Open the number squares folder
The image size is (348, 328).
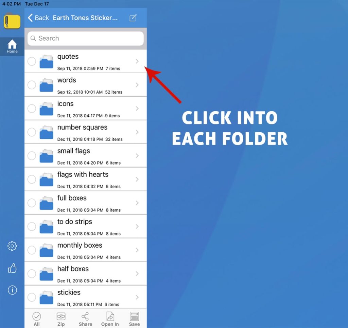pos(82,132)
